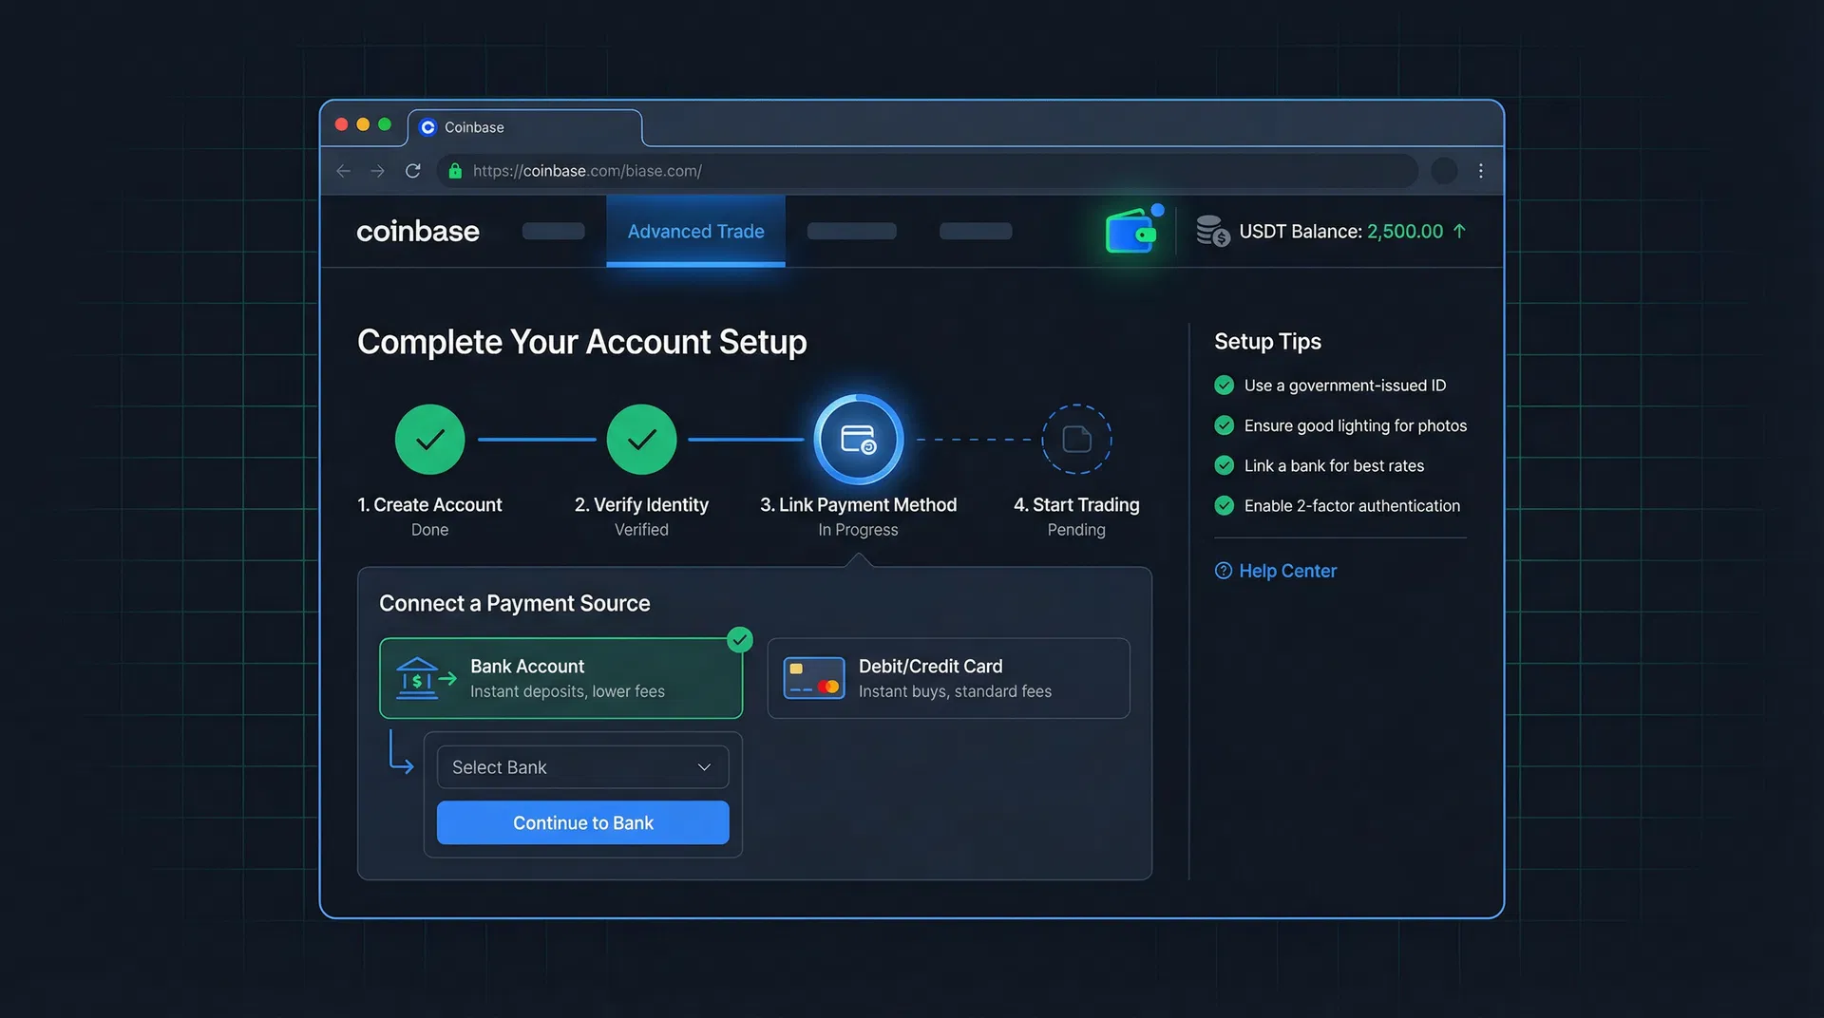Click the Coinbase favicon in the tab

[427, 126]
